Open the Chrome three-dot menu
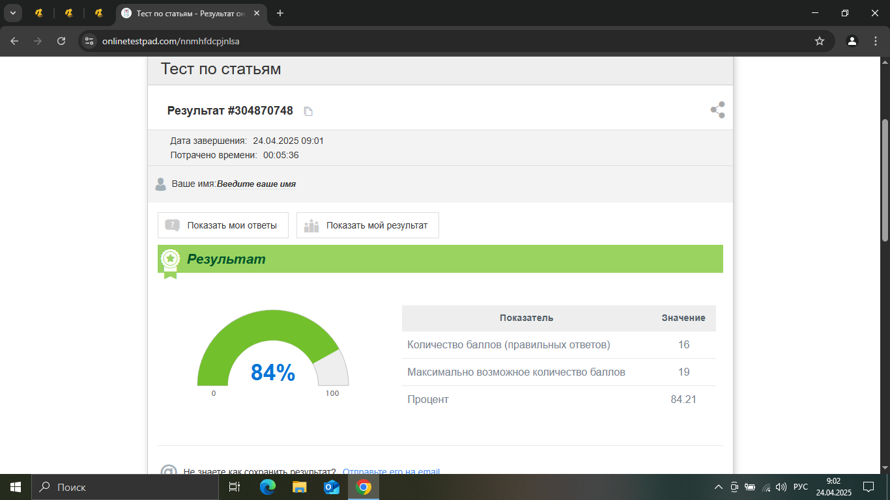The image size is (890, 500). (x=874, y=41)
